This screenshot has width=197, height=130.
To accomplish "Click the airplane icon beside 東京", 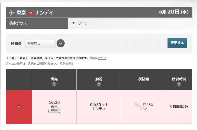I will tap(12, 13).
